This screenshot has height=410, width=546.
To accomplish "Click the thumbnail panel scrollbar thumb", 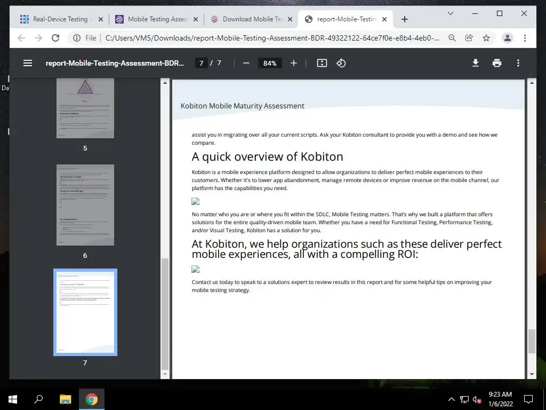I will click(165, 314).
